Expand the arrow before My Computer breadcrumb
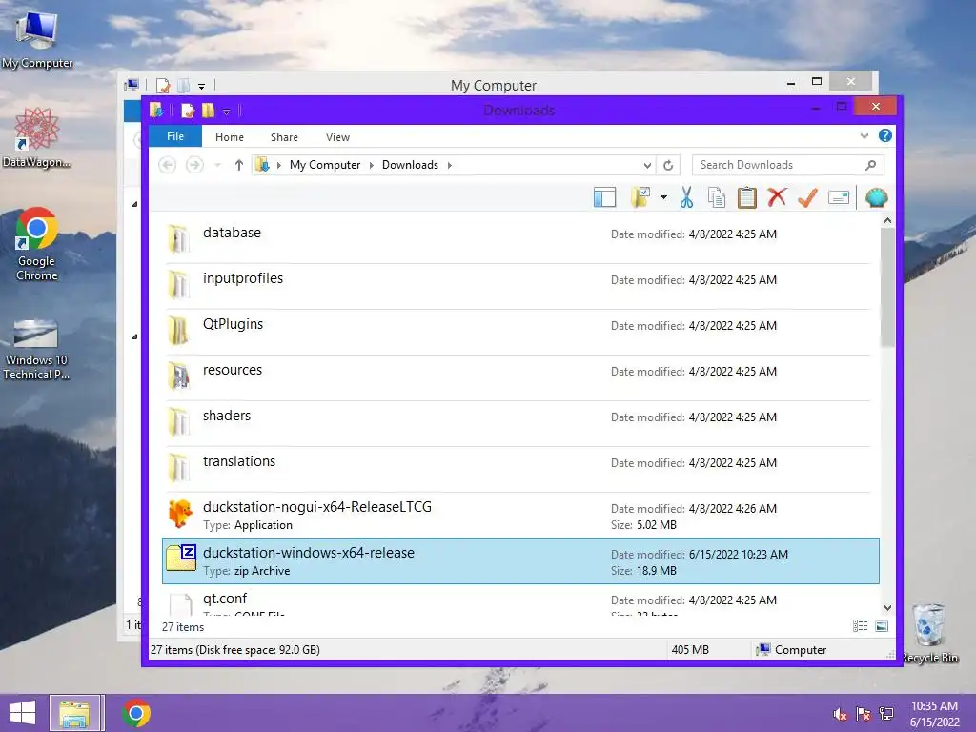 [279, 165]
